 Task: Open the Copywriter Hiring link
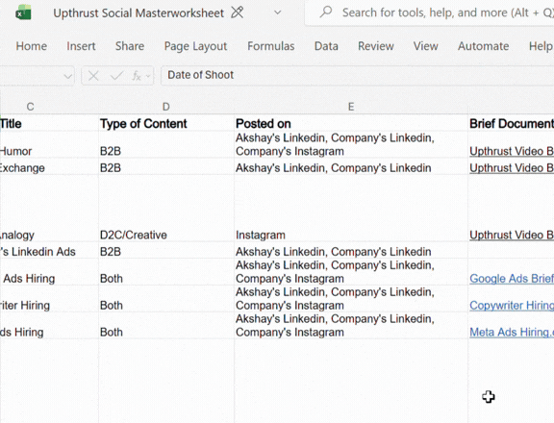(512, 306)
